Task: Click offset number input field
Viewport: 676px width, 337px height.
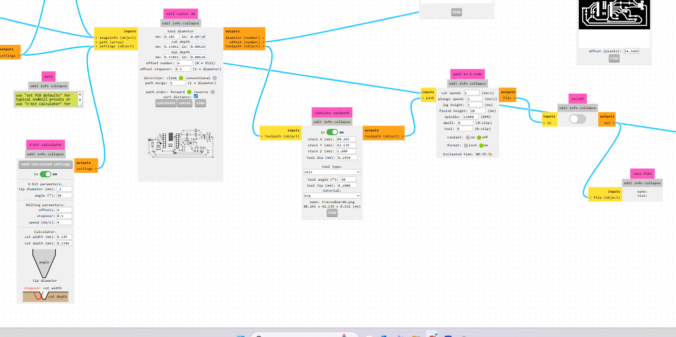Action: click(x=184, y=63)
